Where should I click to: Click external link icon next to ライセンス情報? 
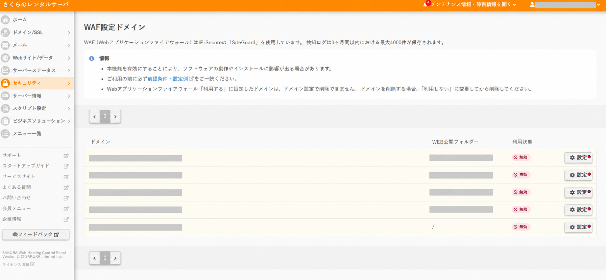[33, 264]
